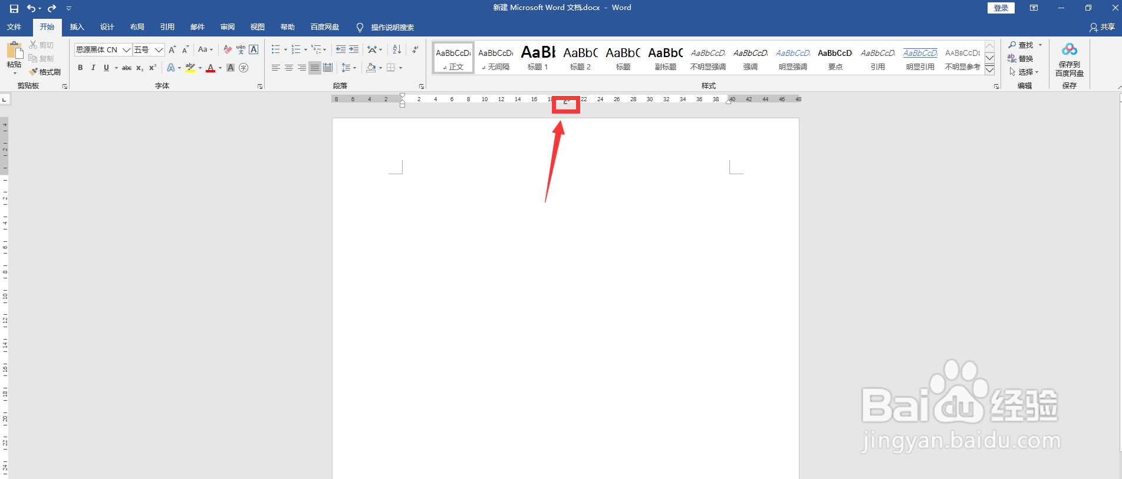Click the Ribbon Display Options icon
This screenshot has width=1122, height=479.
[1034, 8]
